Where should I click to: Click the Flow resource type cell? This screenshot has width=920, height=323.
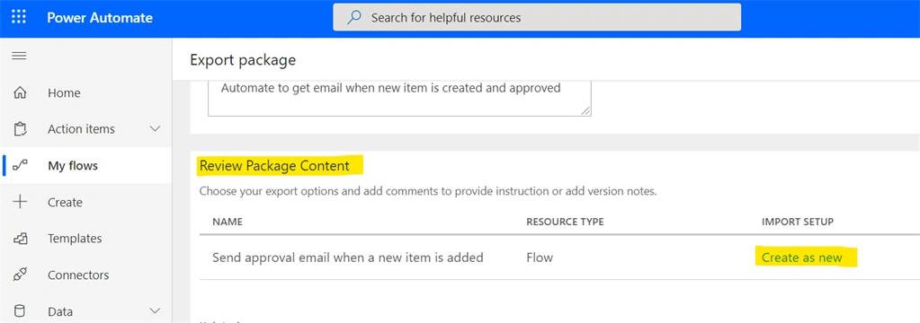[540, 258]
